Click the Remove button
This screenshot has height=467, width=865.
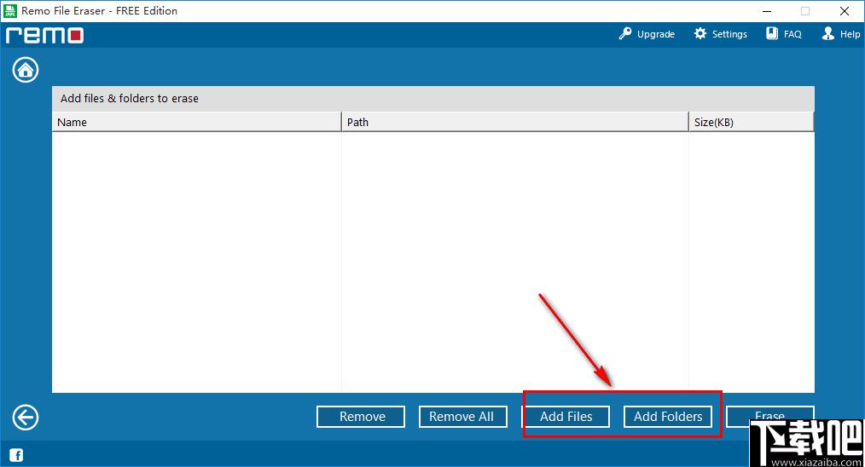[361, 417]
